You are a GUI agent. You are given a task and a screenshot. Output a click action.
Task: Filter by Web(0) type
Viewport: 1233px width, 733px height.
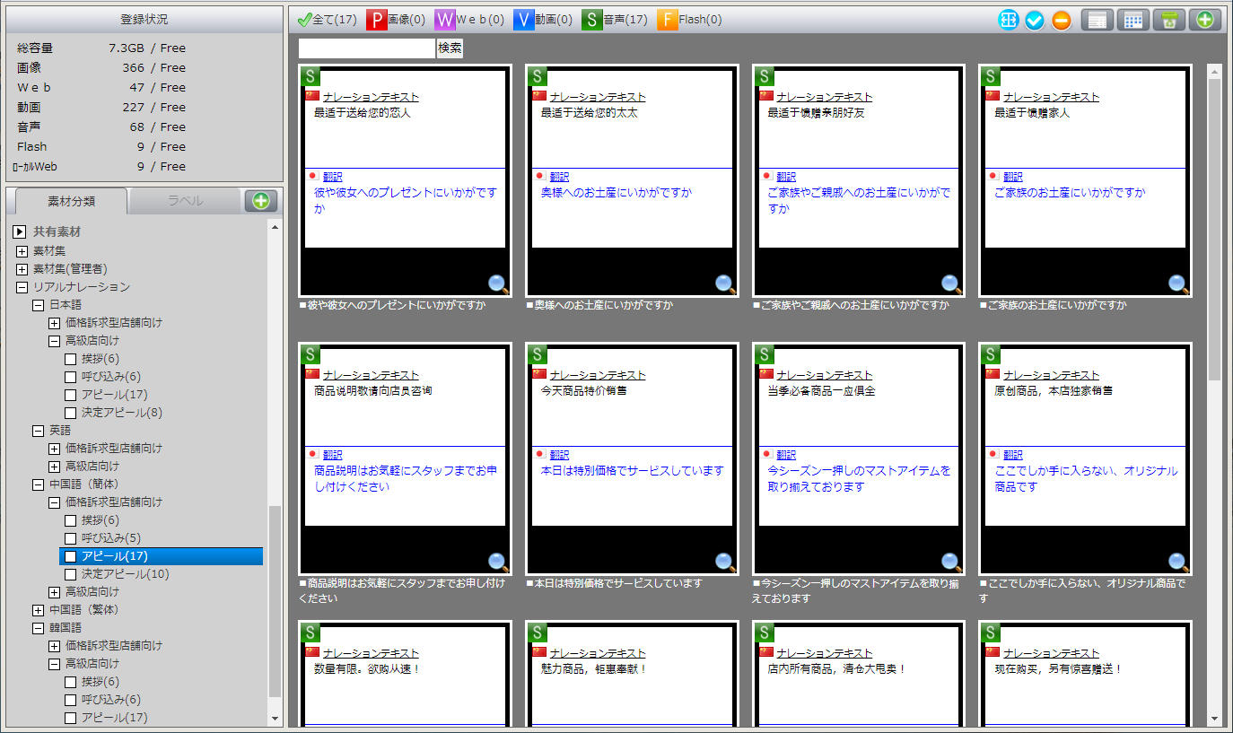pyautogui.click(x=469, y=20)
